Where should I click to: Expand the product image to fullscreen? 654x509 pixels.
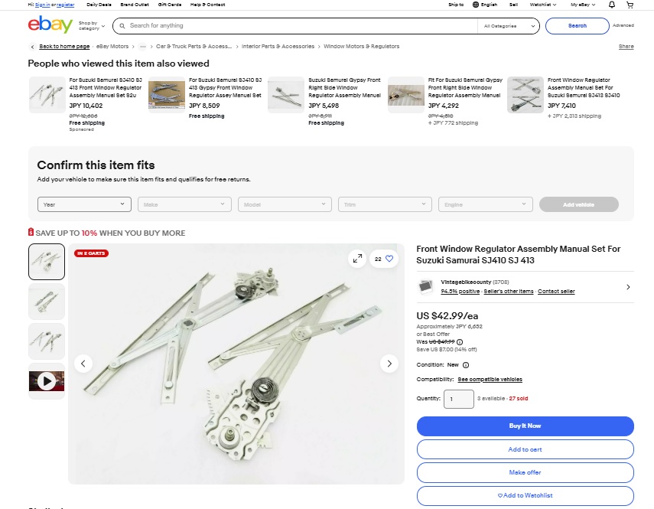coord(357,259)
